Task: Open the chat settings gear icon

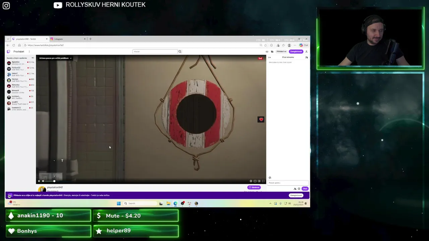Action: 299,189
